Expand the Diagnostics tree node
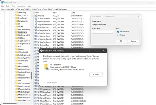This screenshot has width=156, height=105. click(x=14, y=15)
